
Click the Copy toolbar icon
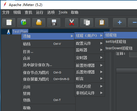[87, 22]
